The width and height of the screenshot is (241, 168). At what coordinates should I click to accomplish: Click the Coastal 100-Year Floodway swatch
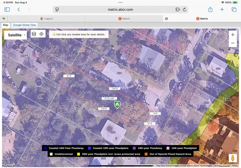pos(45,148)
